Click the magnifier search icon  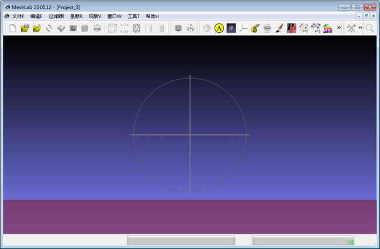click(369, 28)
